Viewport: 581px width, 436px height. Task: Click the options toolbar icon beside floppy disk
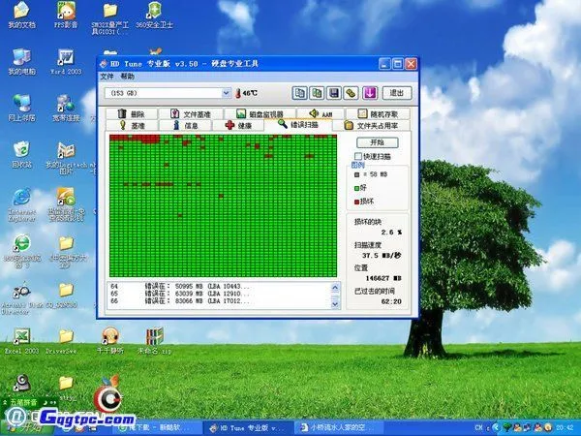(x=351, y=93)
